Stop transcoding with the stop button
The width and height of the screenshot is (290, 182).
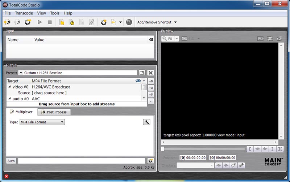(50, 22)
